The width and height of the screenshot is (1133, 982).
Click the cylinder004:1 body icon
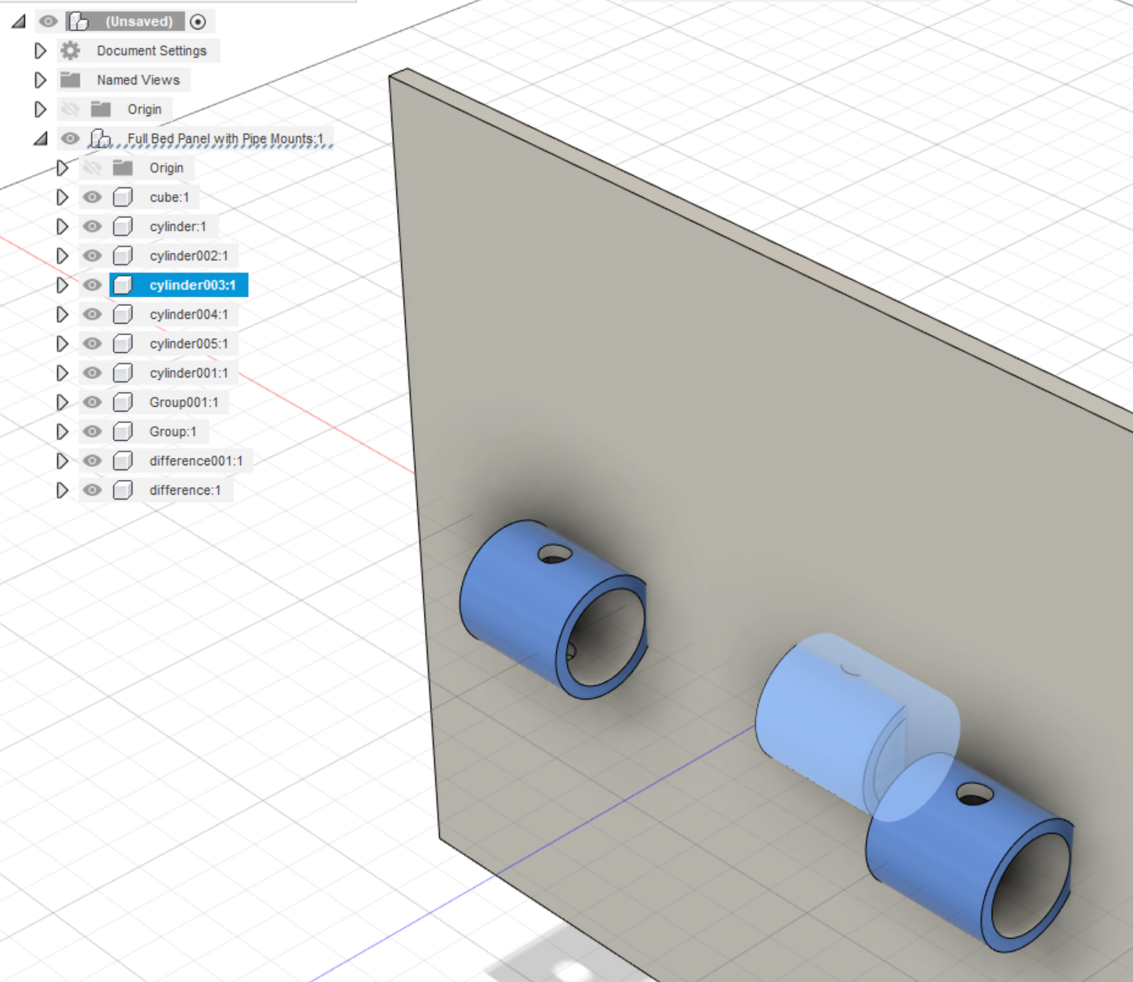(123, 314)
